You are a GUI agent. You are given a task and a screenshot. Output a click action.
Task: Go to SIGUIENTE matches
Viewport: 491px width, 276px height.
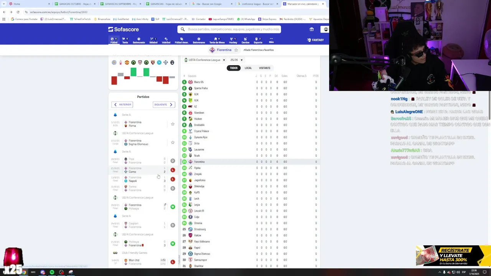point(163,105)
